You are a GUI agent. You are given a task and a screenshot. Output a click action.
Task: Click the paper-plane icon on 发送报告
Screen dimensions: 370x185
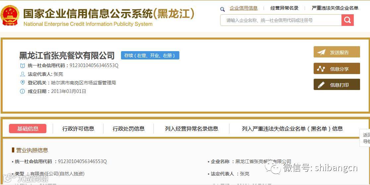(x=321, y=52)
